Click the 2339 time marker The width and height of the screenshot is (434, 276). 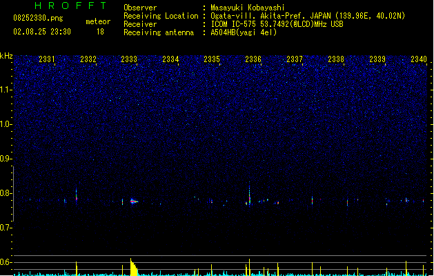[377, 59]
